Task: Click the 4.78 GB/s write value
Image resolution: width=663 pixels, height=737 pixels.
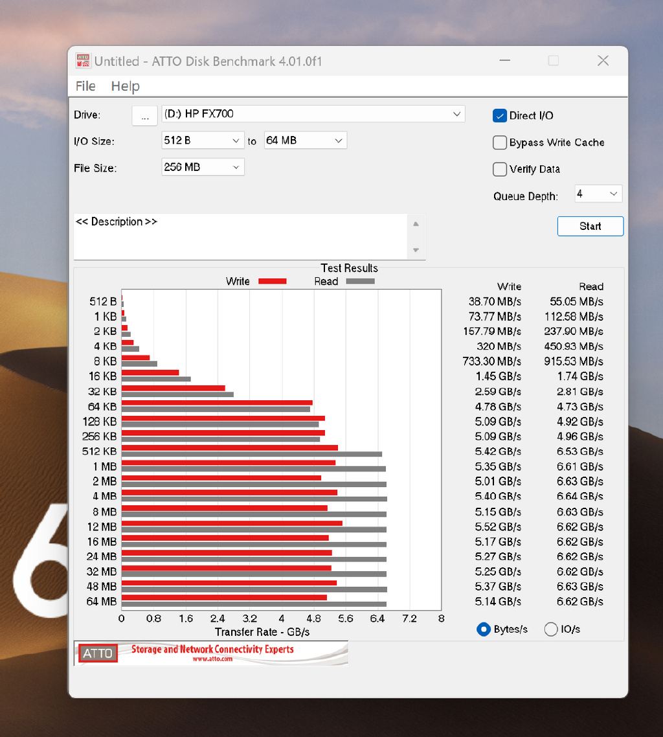Action: pos(498,407)
